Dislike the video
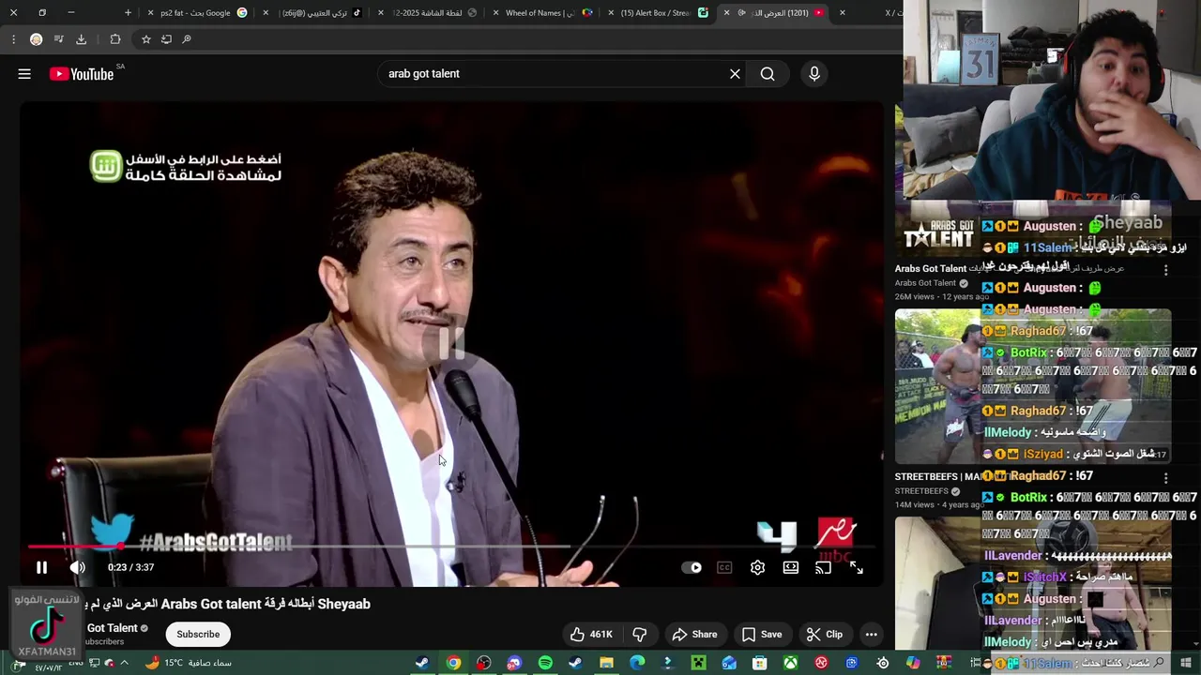The width and height of the screenshot is (1201, 675). click(640, 635)
